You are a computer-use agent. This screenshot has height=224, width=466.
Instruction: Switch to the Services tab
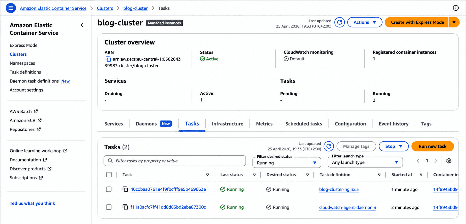tap(114, 124)
